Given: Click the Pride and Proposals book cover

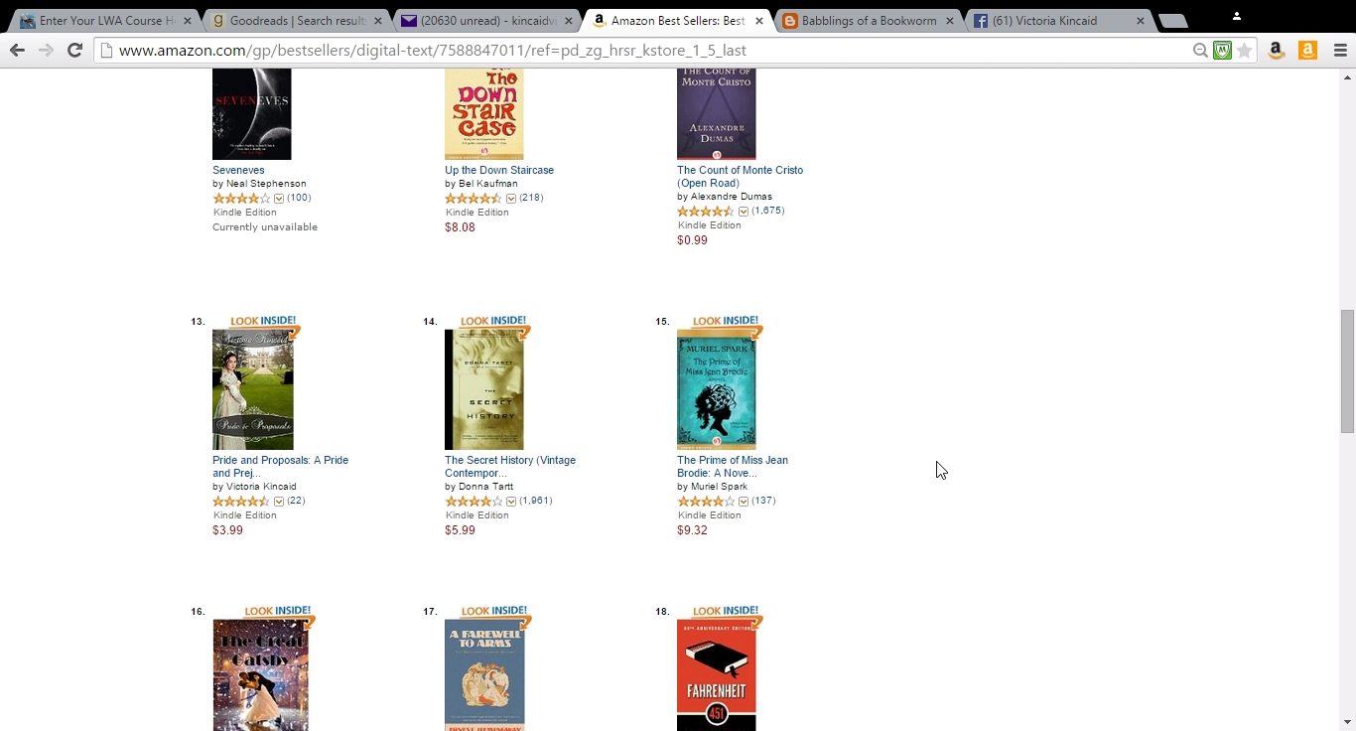Looking at the screenshot, I should (x=253, y=389).
